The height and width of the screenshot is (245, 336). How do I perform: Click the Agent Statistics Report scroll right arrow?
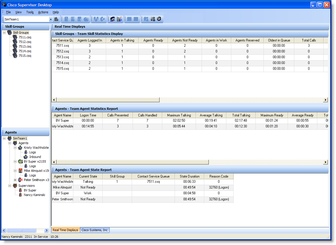tap(326, 162)
